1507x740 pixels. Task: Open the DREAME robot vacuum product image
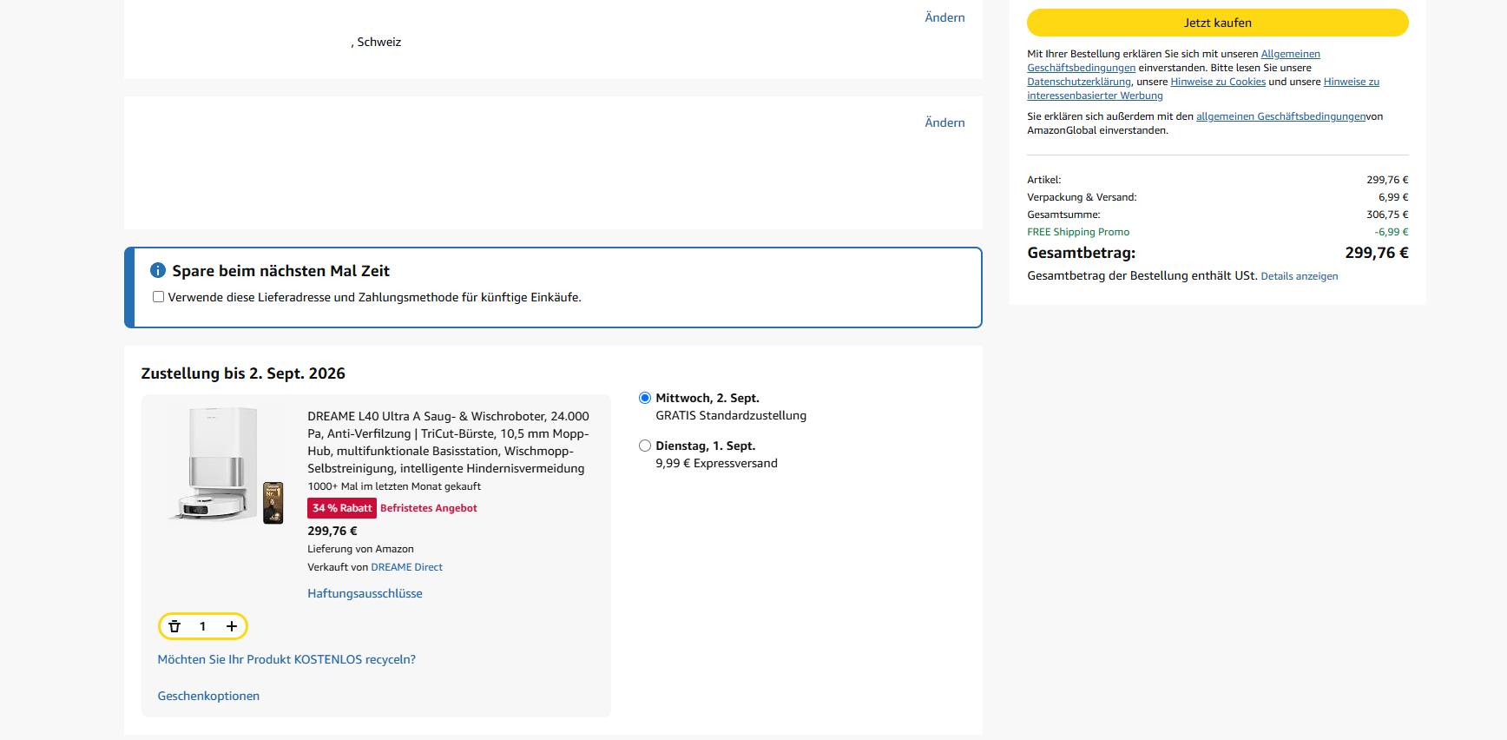[227, 466]
